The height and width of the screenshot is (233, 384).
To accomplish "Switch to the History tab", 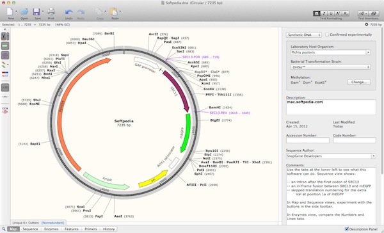I will [109, 229].
